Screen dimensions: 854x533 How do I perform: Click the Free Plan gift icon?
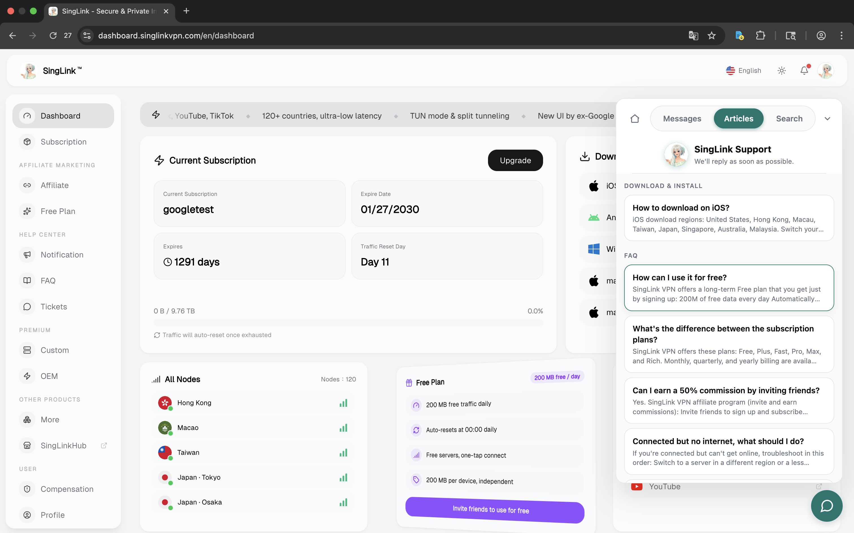tap(409, 383)
